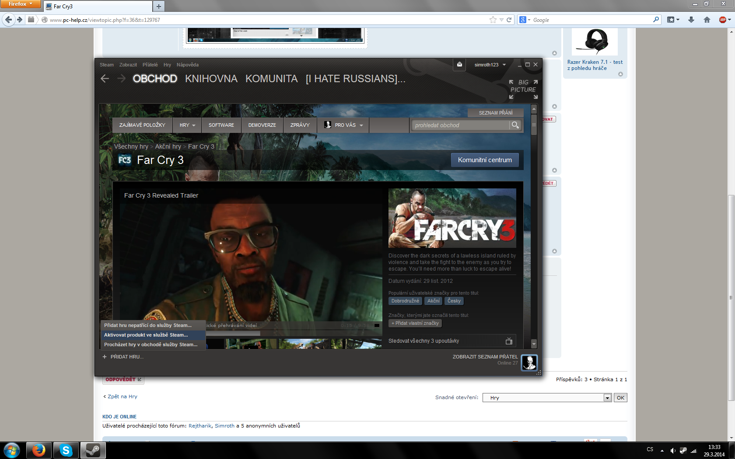Viewport: 735px width, 459px height.
Task: Click the ODPOVĚDĚT reply button
Action: click(123, 379)
